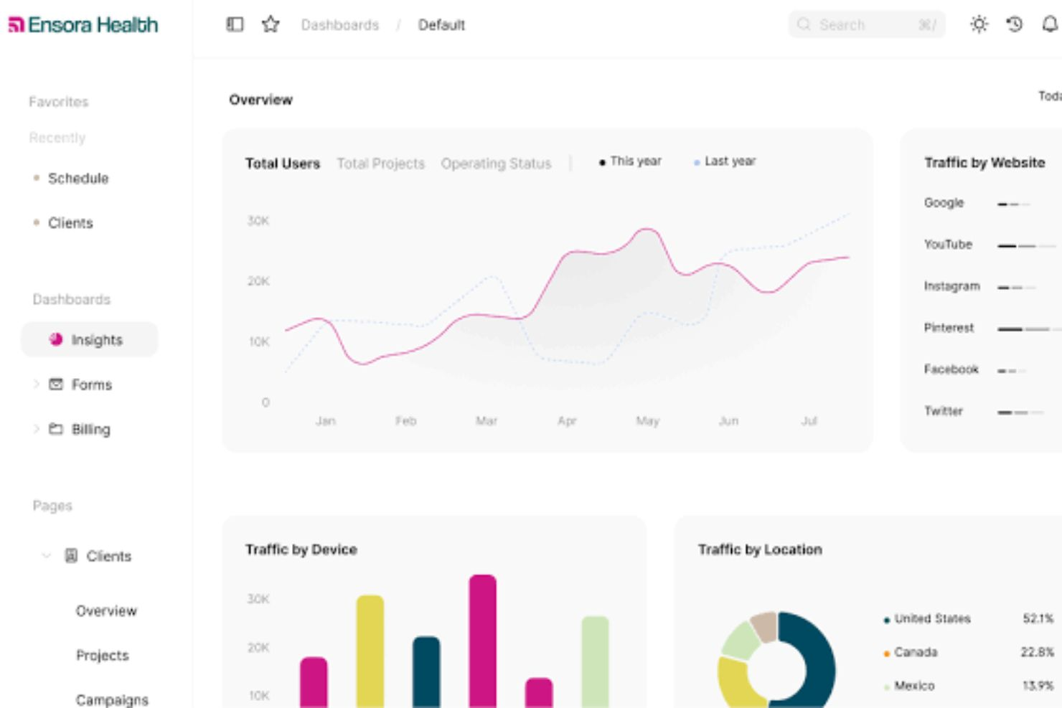Viewport: 1062px width, 708px height.
Task: Open Clients under Pages
Action: (x=108, y=556)
